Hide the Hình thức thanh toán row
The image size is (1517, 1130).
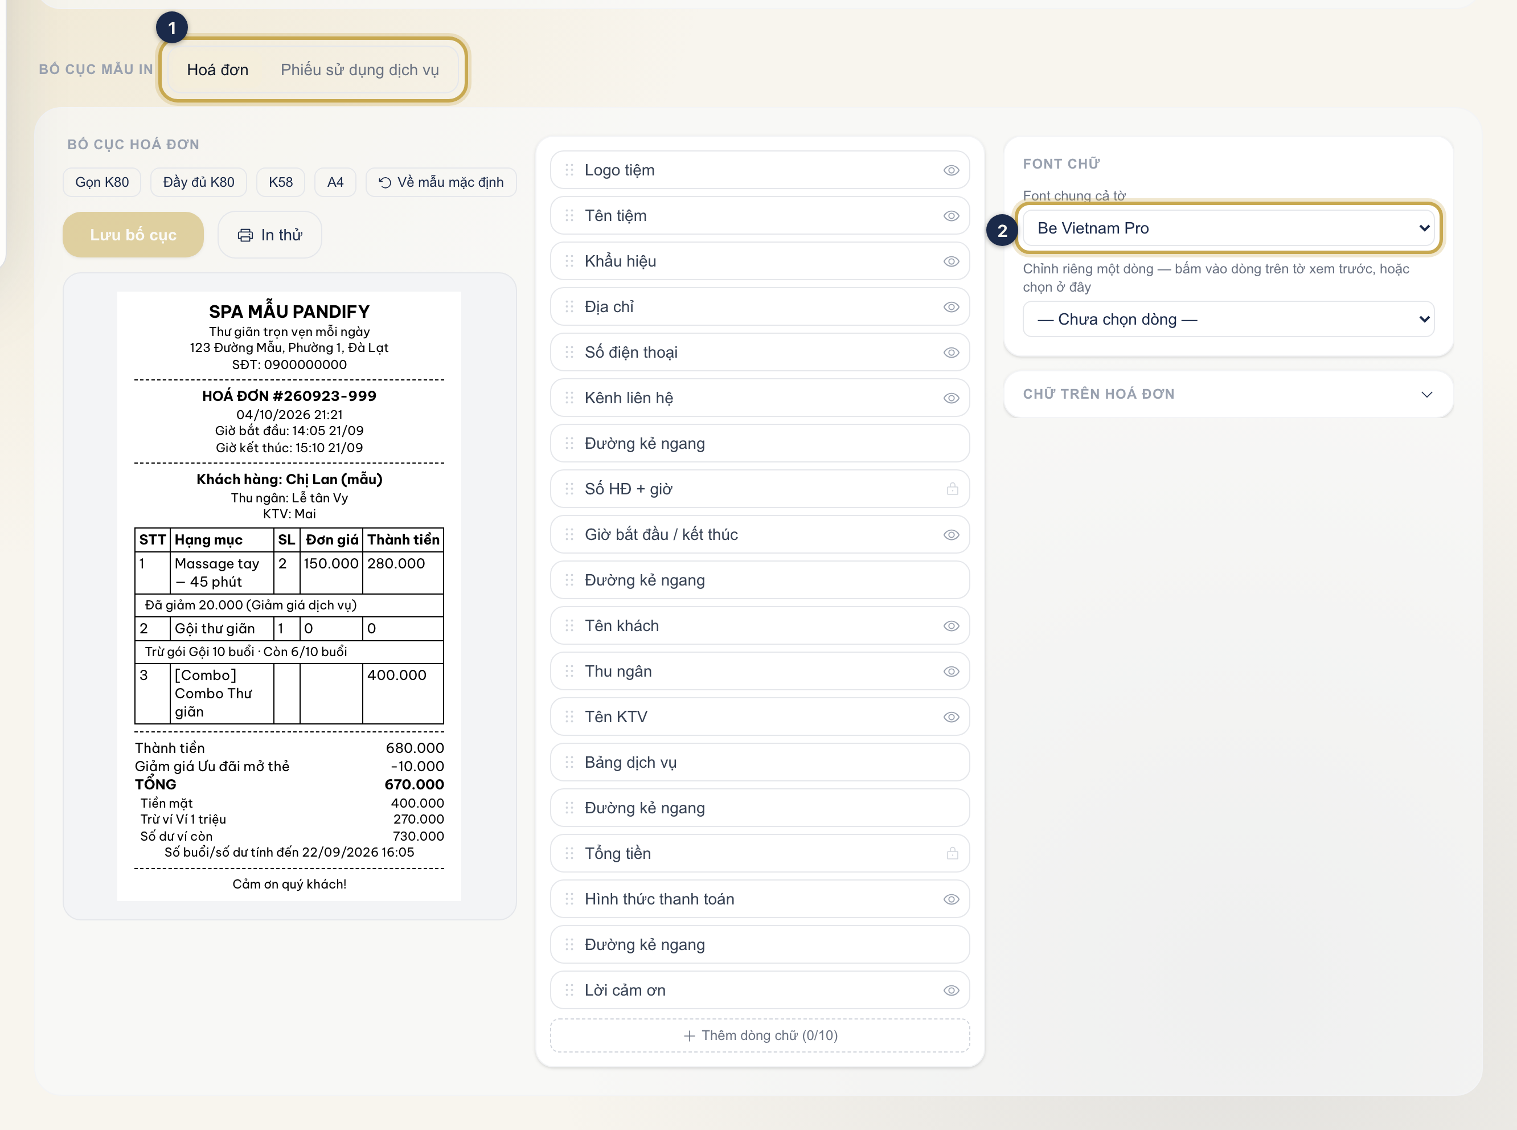tap(952, 899)
